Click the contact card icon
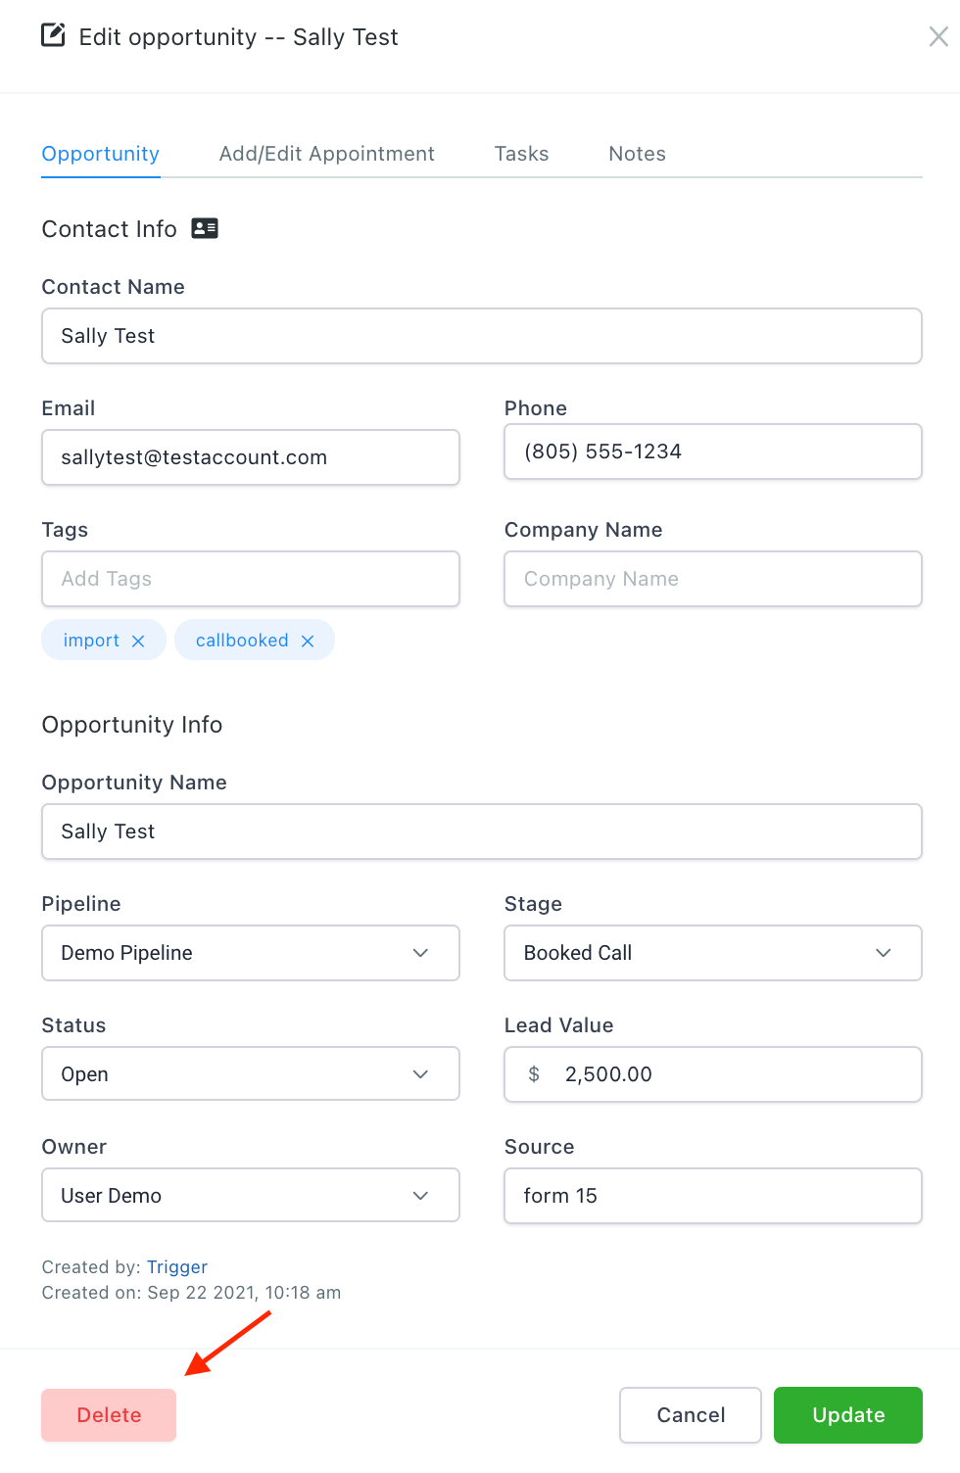Screen dimensions: 960x1473 click(x=205, y=228)
